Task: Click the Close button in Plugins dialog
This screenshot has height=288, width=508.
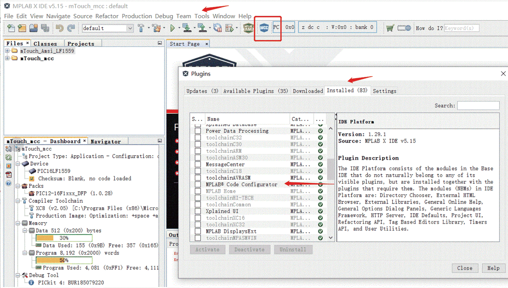Action: coord(465,268)
